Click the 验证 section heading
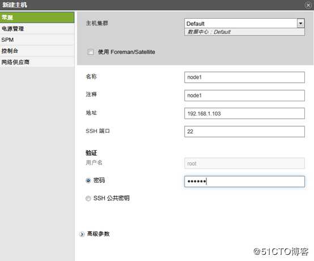Screen dimensions: 314x261 tap(91, 153)
